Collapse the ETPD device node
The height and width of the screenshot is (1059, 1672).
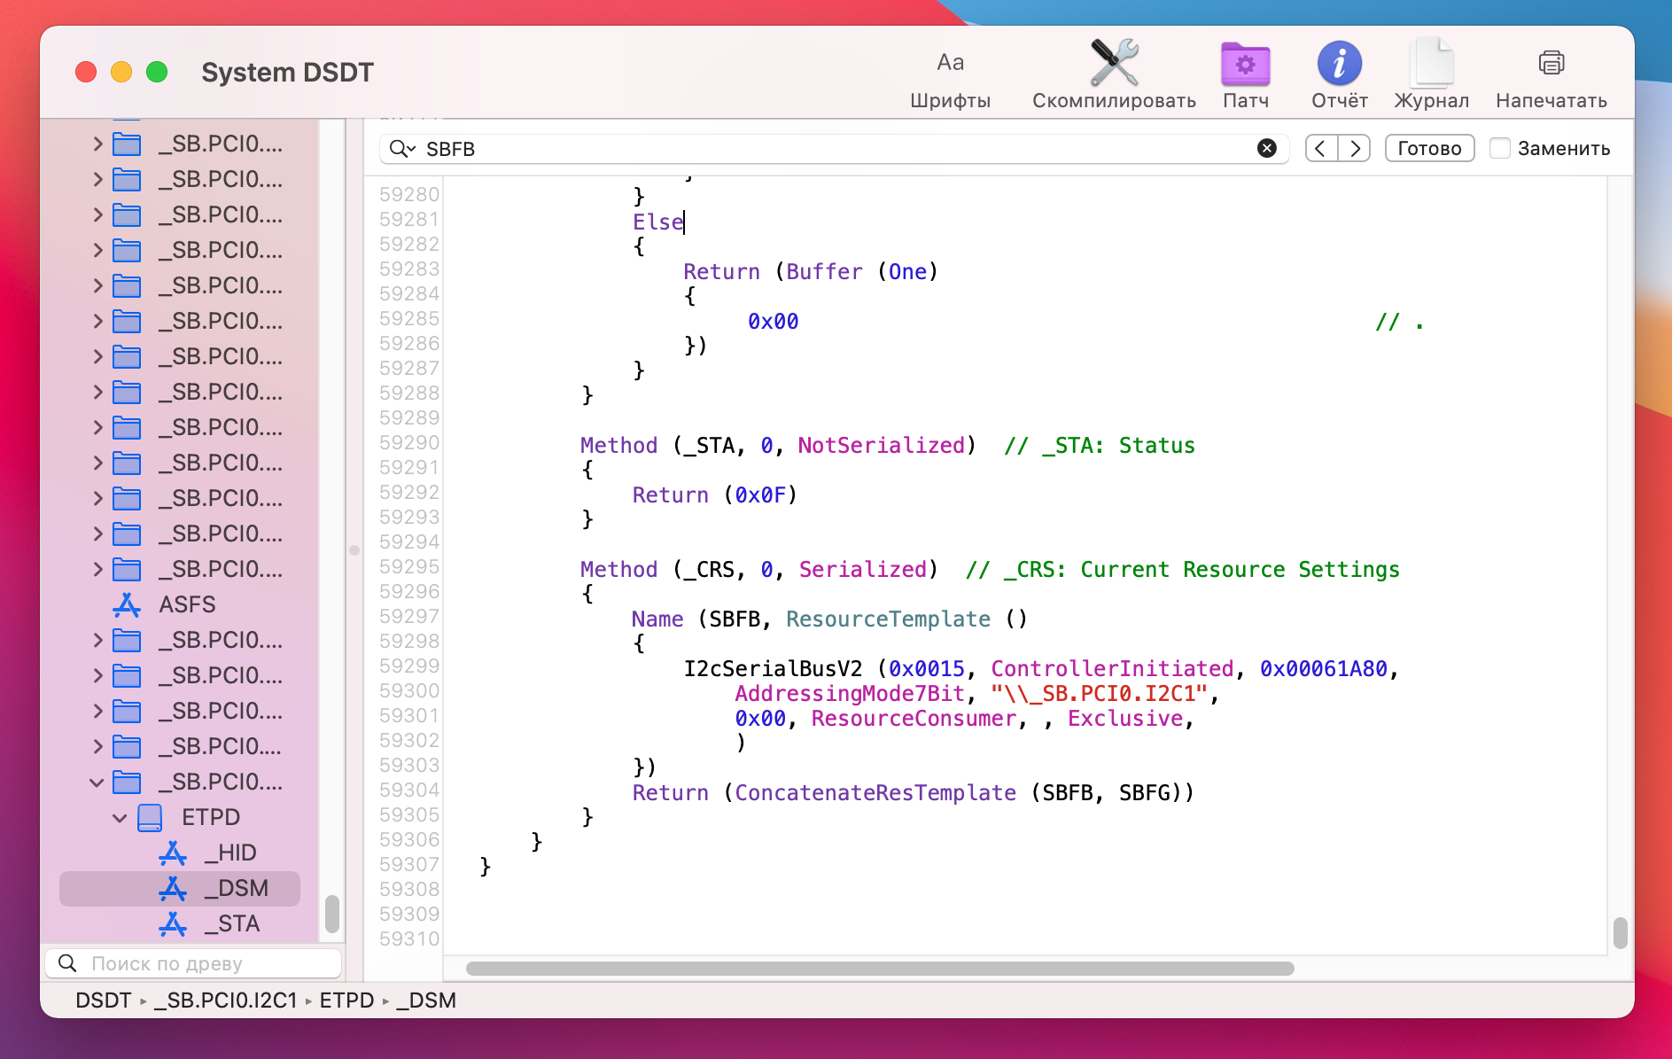pos(121,817)
